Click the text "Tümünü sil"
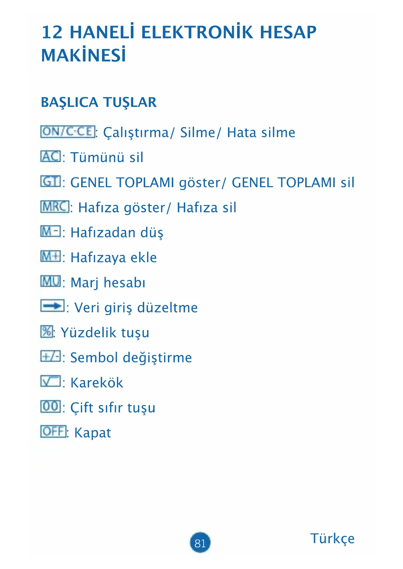Viewport: 403px width, 569px height. pyautogui.click(x=107, y=158)
